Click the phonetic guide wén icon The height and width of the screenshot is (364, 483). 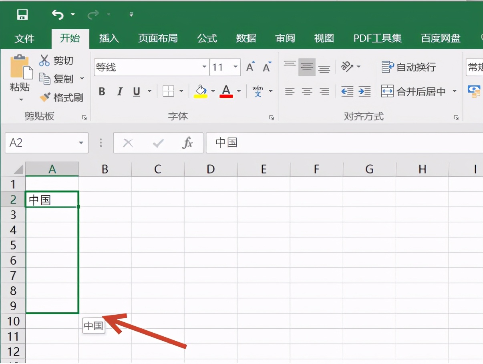coord(258,91)
